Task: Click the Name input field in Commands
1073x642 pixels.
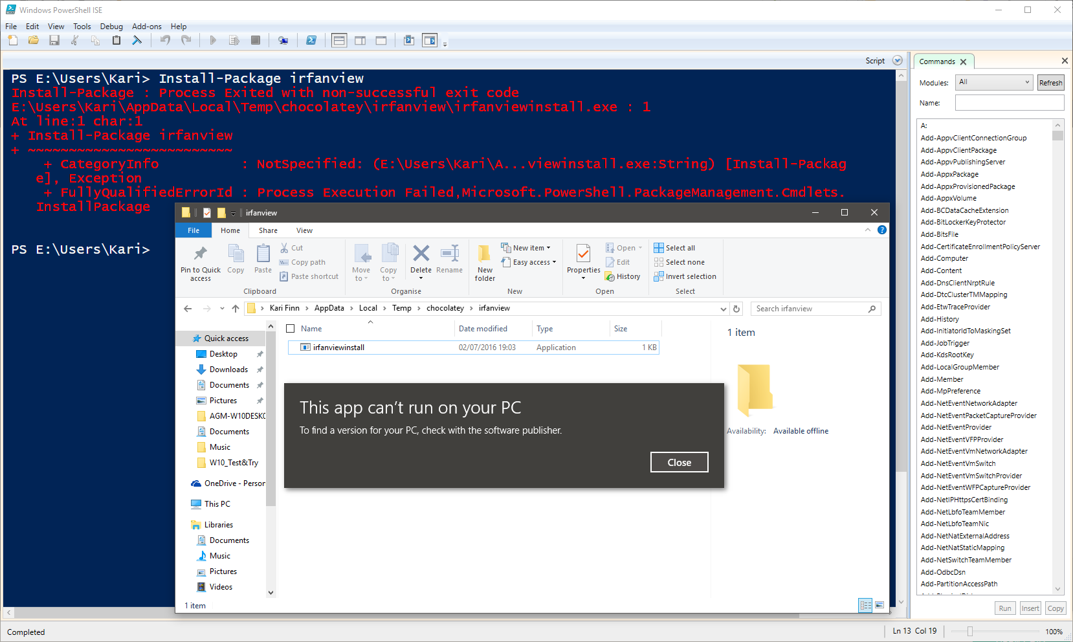Action: point(1010,103)
